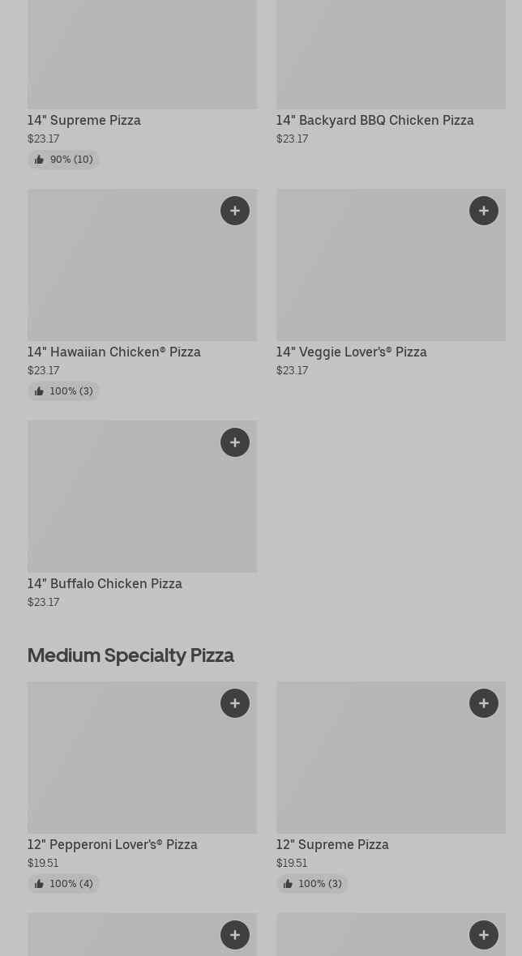Add 14" Hawaiian Chicken Pizza with plus button

coord(235,211)
